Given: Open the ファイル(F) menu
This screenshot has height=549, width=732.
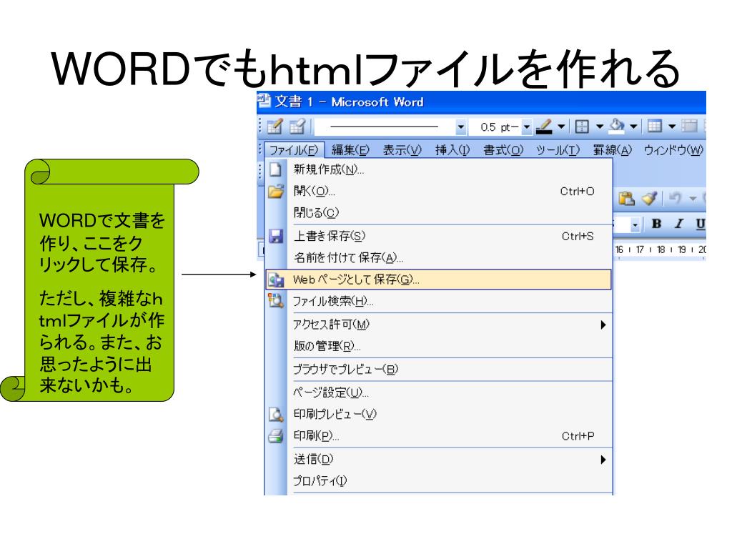Looking at the screenshot, I should tap(294, 150).
